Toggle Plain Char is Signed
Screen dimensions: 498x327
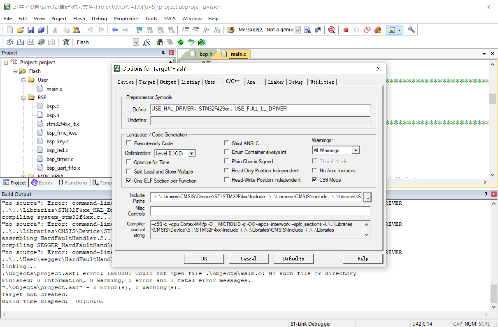click(x=227, y=161)
